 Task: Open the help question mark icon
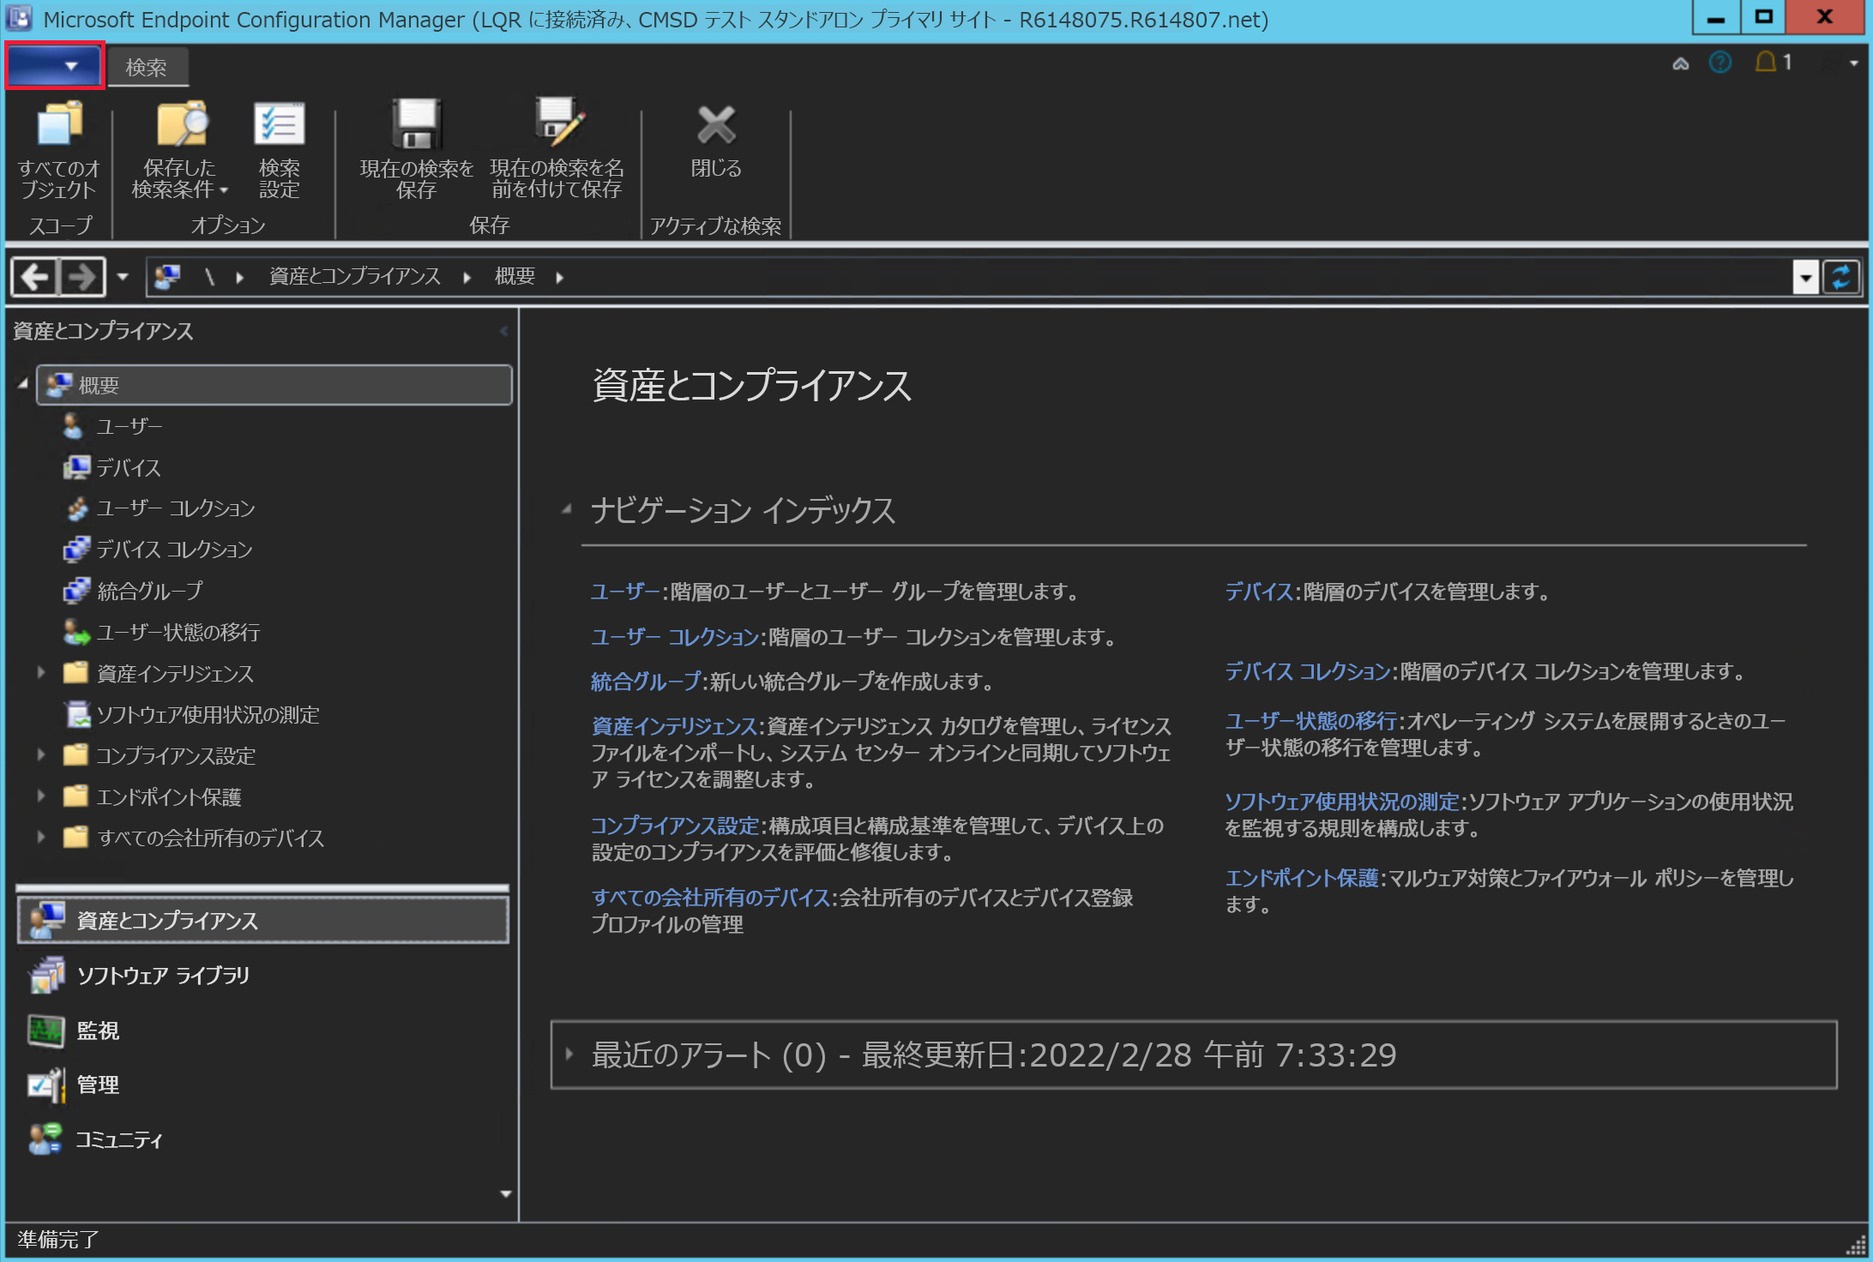(1720, 63)
